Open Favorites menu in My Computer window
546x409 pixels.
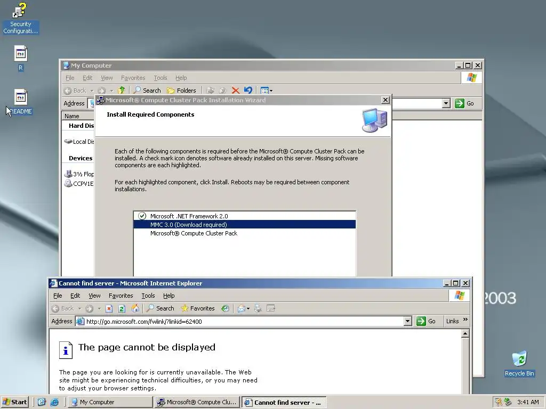coord(133,78)
